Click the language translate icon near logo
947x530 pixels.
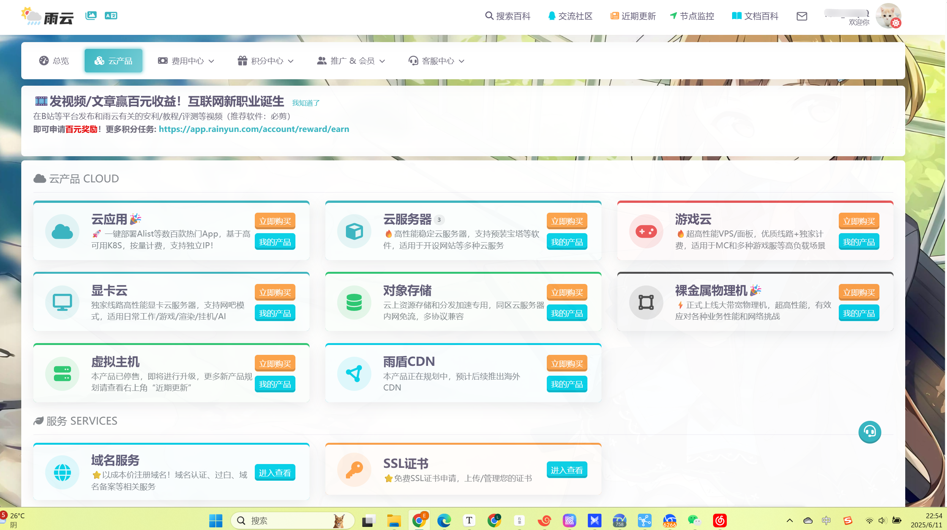[x=111, y=16]
